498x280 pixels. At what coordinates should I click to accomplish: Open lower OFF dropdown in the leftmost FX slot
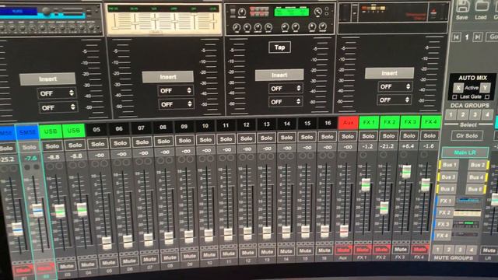[58, 107]
